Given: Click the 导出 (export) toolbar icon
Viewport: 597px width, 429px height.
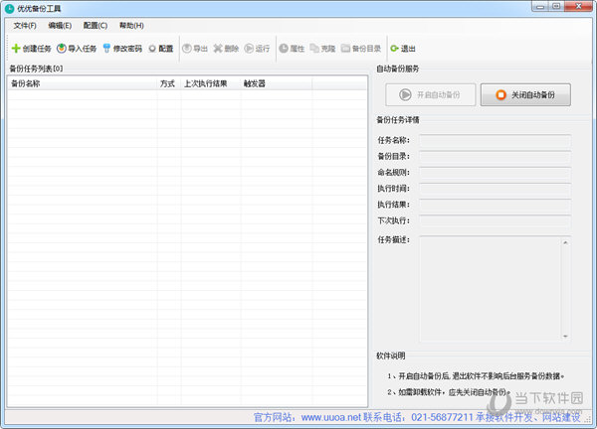Looking at the screenshot, I should (186, 48).
